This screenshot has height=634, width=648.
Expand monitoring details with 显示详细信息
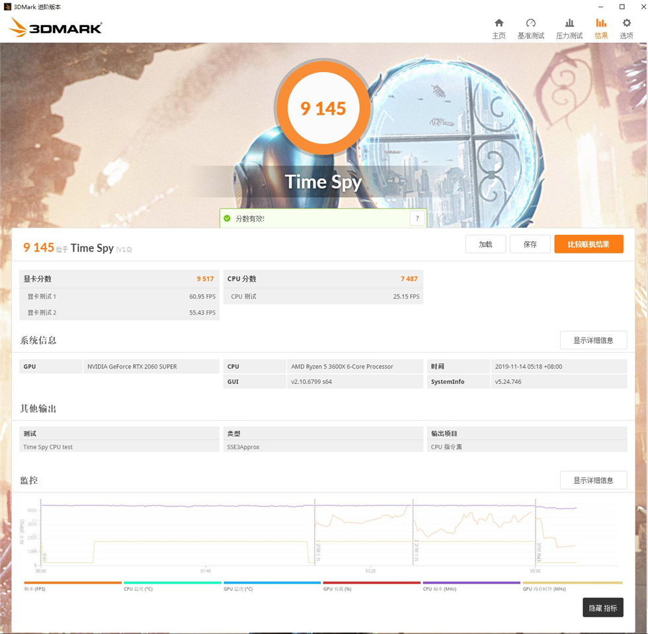point(593,480)
